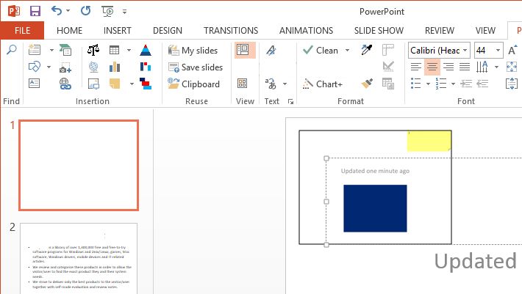Image resolution: width=522 pixels, height=294 pixels.
Task: Click the bar chart icon in Insertion
Action: (x=115, y=67)
